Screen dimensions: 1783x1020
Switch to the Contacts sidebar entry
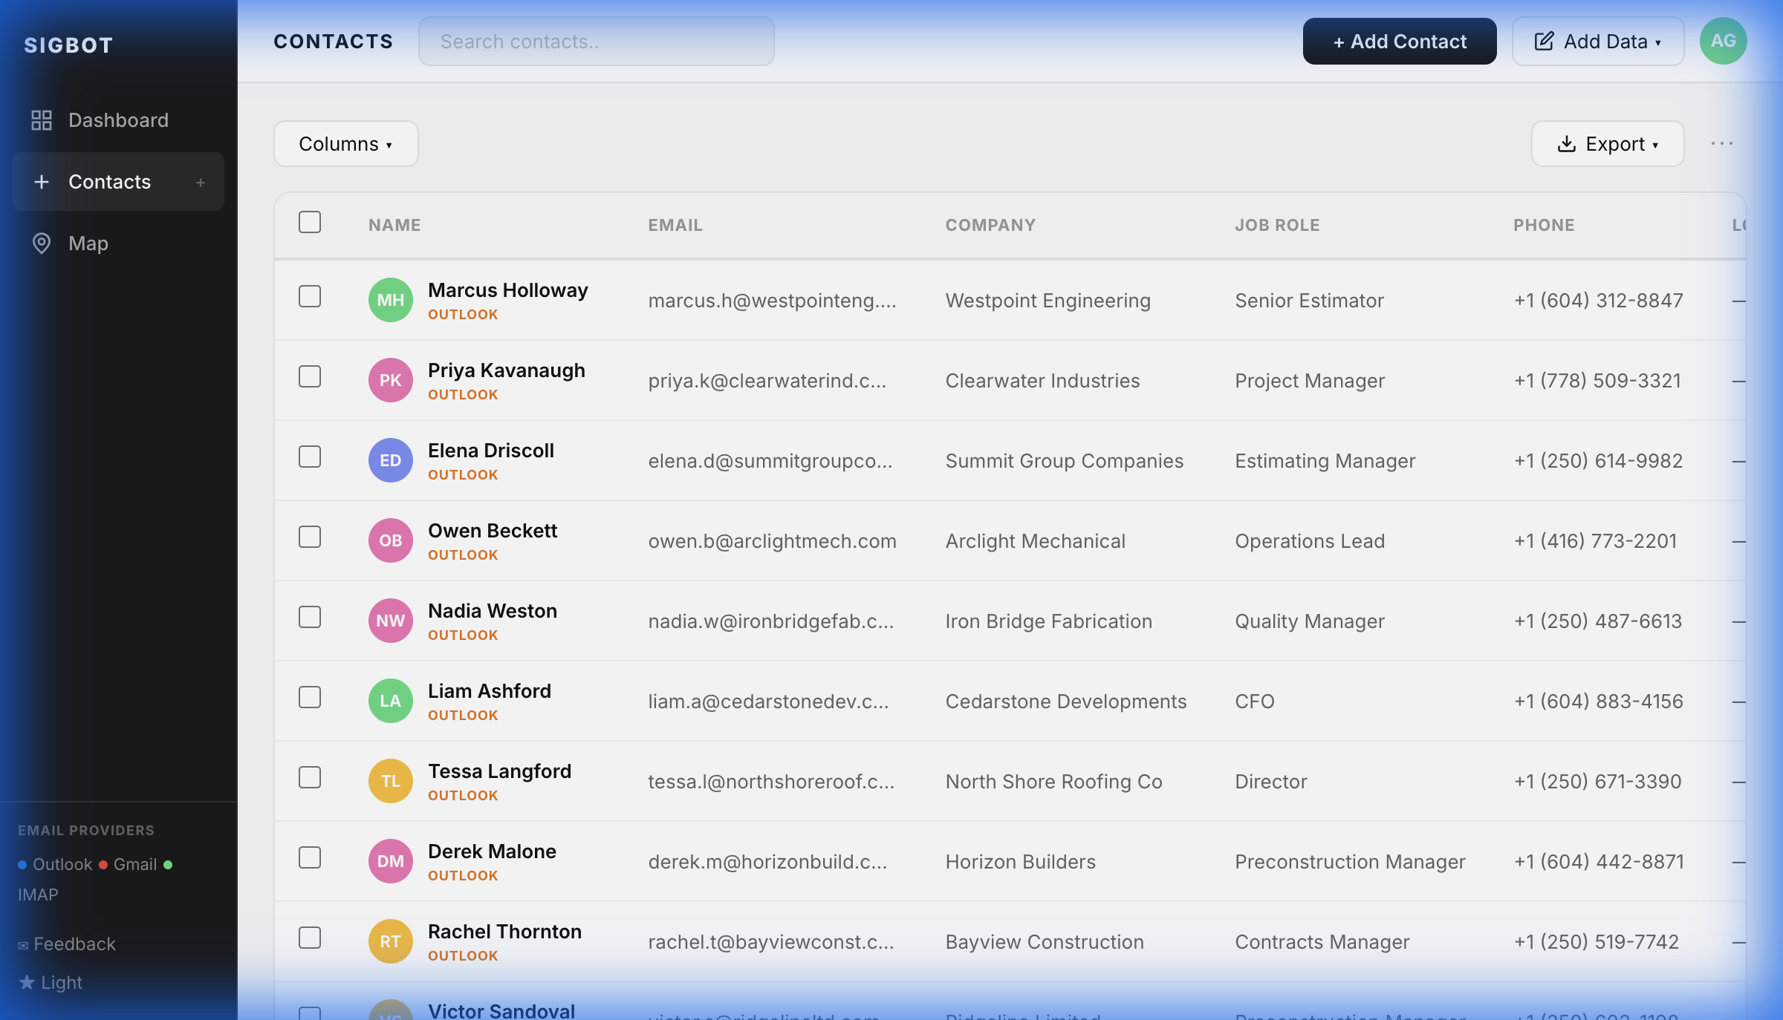point(108,182)
